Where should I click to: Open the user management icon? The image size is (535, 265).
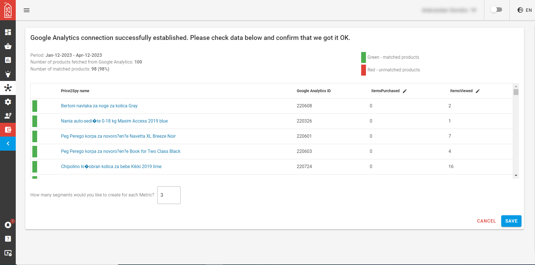pyautogui.click(x=8, y=115)
